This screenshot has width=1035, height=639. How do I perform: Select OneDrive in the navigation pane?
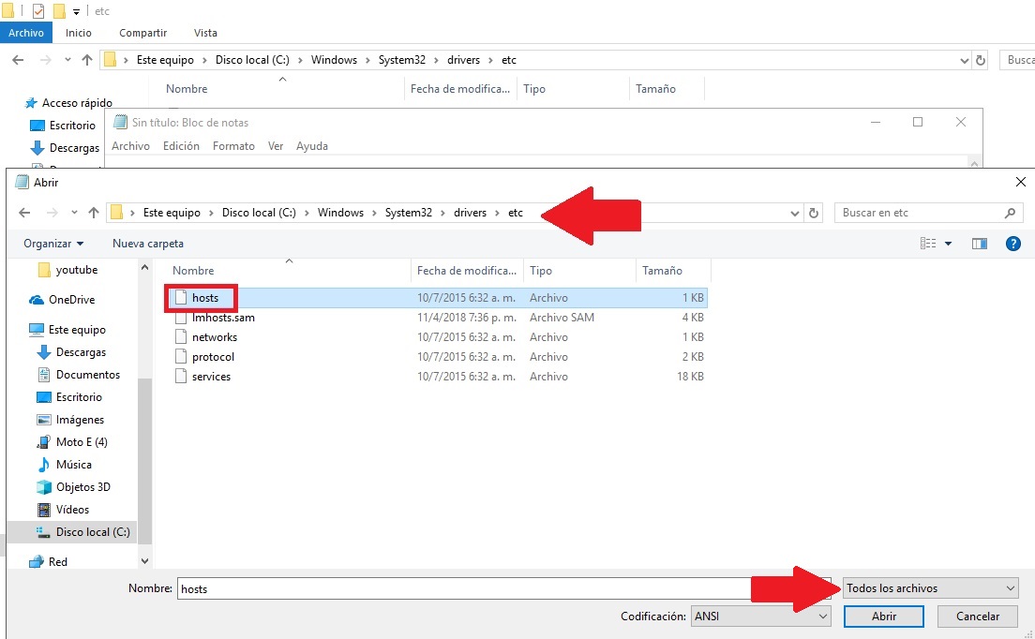pyautogui.click(x=62, y=300)
